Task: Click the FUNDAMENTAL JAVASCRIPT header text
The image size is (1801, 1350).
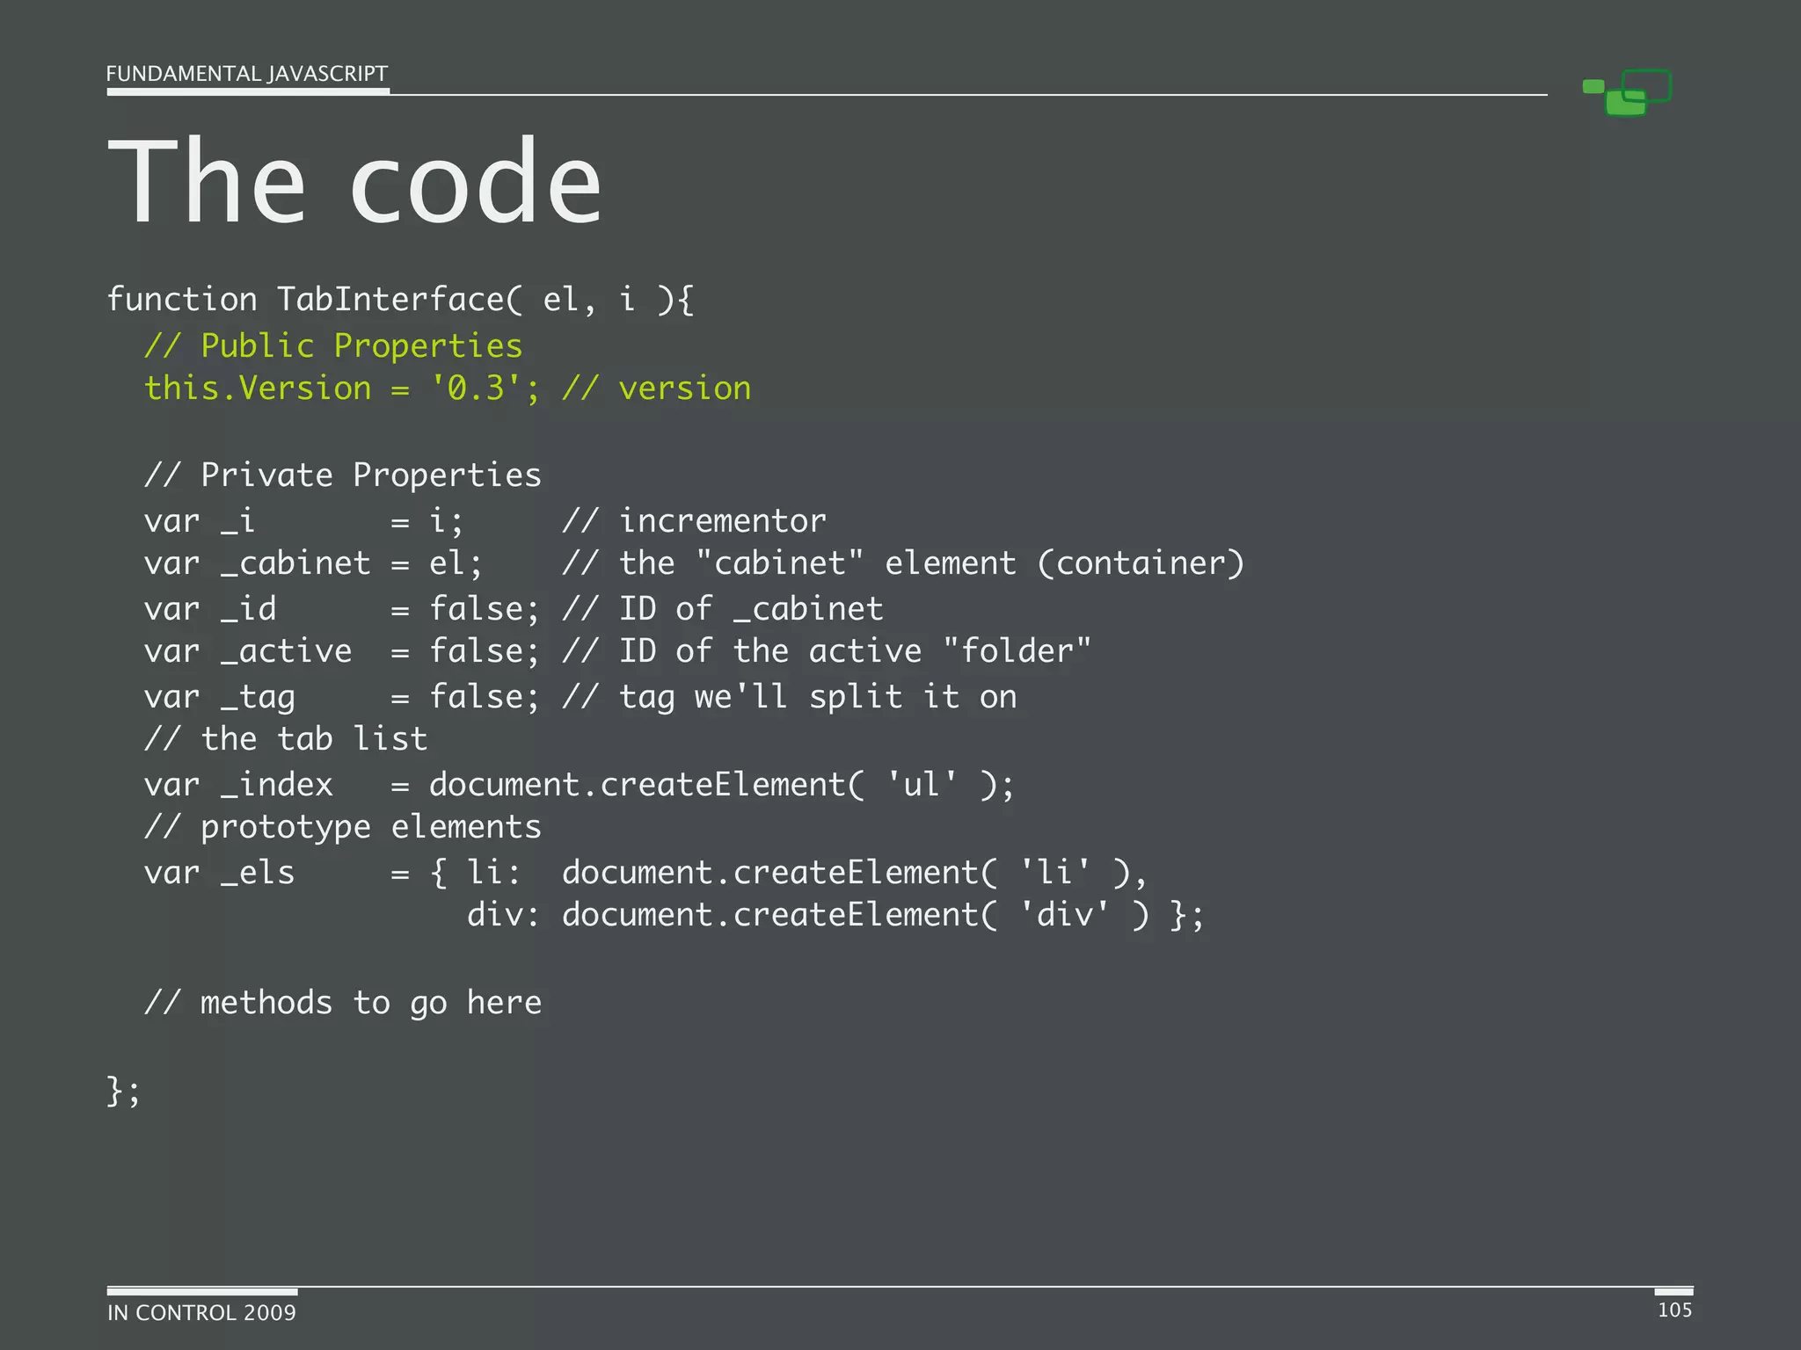Action: (x=246, y=74)
